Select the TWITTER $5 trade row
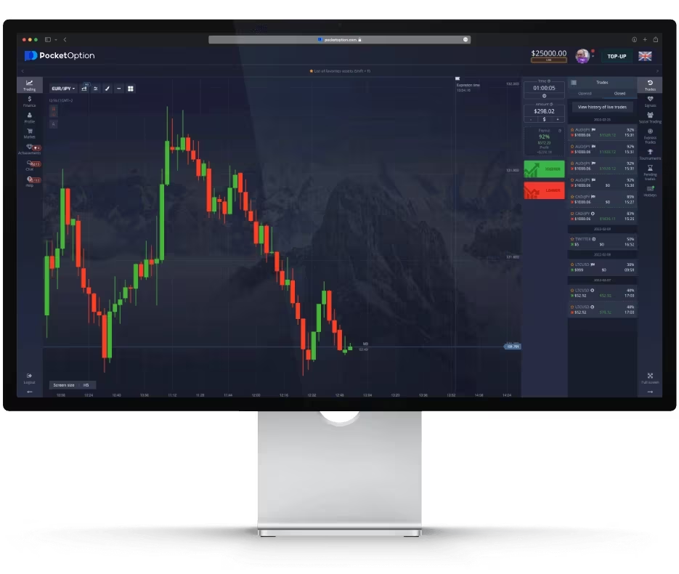679x574 pixels. [x=602, y=242]
